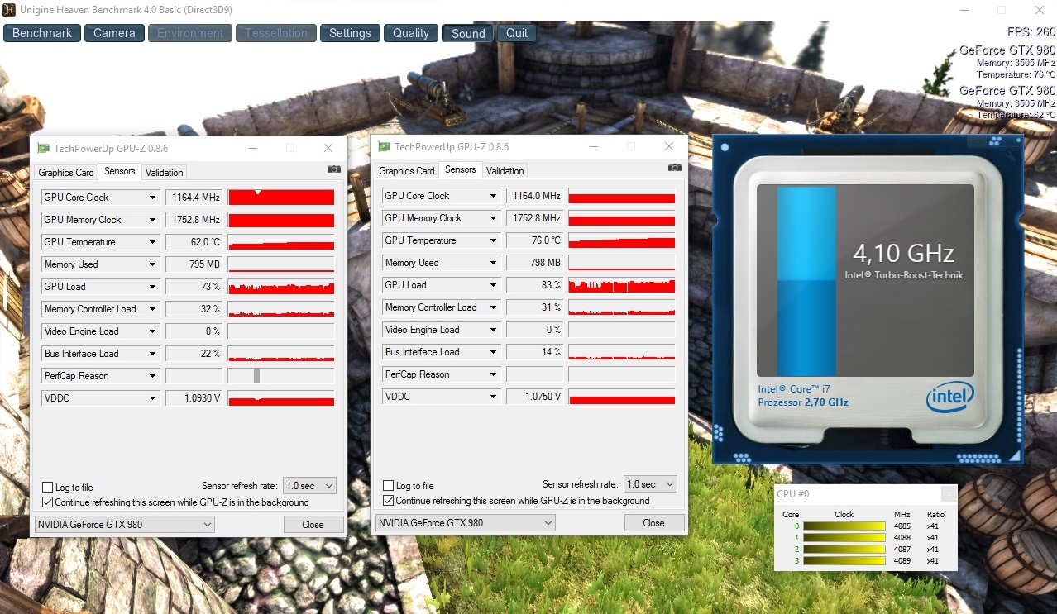
Task: Switch to Validation tab in left GPU-Z window
Action: pos(165,173)
